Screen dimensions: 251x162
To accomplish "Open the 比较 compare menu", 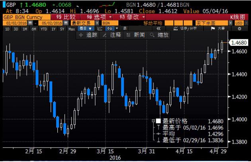I will 65,18.
